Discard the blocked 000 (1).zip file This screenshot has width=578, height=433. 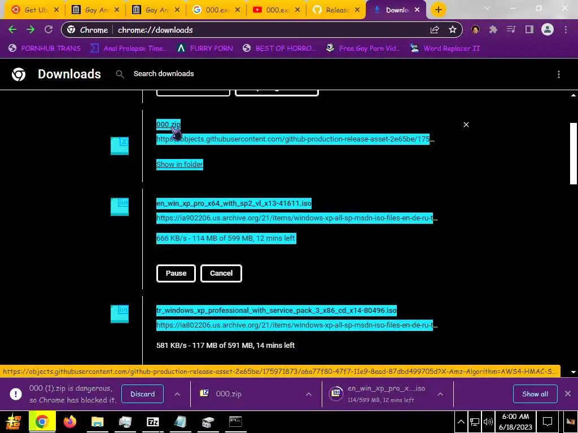(142, 394)
